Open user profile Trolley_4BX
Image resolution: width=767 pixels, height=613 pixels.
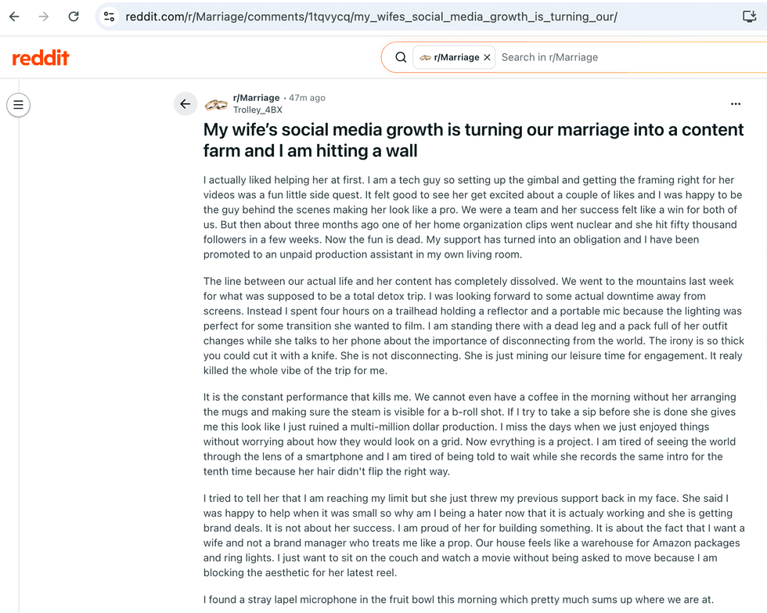(x=257, y=110)
